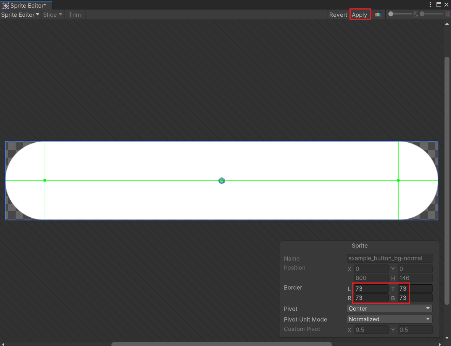Click the scroll right arrow
Screen dimensions: 451x346
point(440,344)
